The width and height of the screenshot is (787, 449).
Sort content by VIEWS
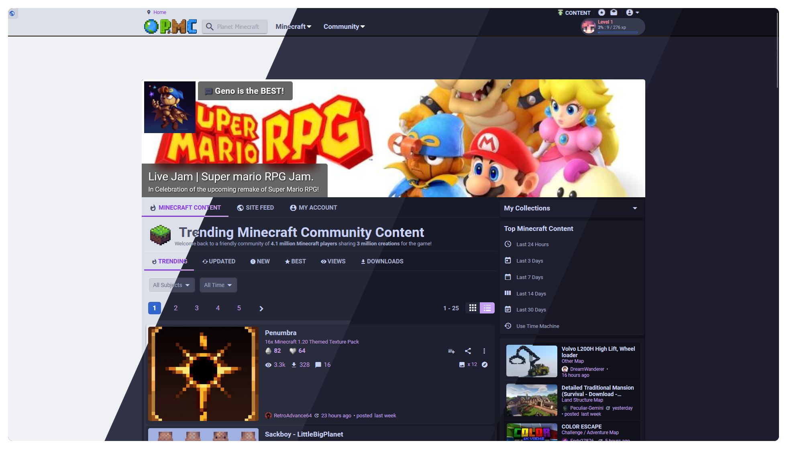pos(333,261)
